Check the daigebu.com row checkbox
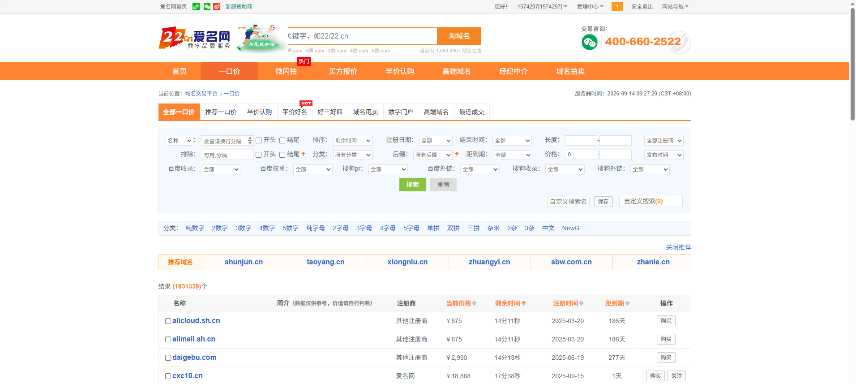 (168, 358)
